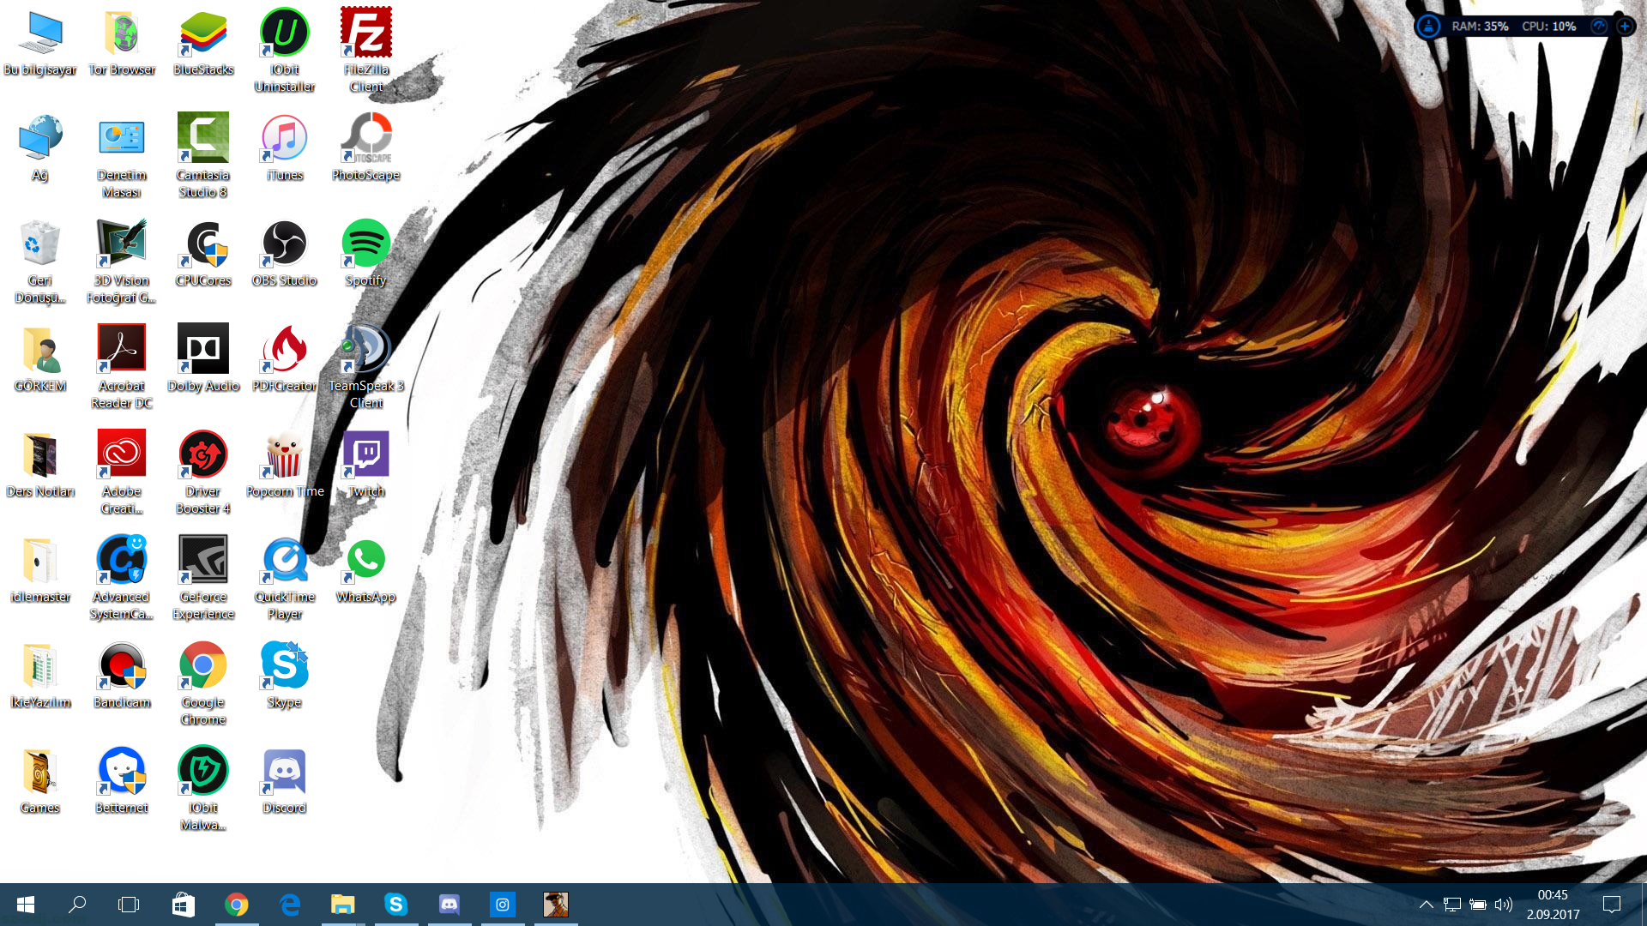Select the Spotify desktop shortcut
Screen dimensions: 1647x926
coord(366,254)
